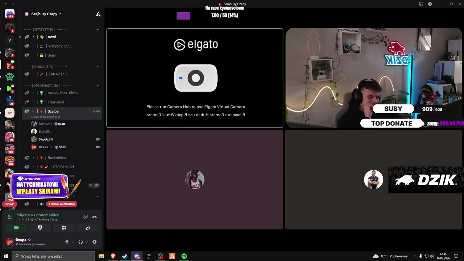Open Spotify from the taskbar
This screenshot has height=261, width=464.
184,256
